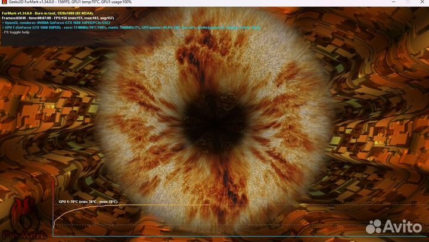
Task: Click the OpenGL renderer info line
Action: point(57,23)
